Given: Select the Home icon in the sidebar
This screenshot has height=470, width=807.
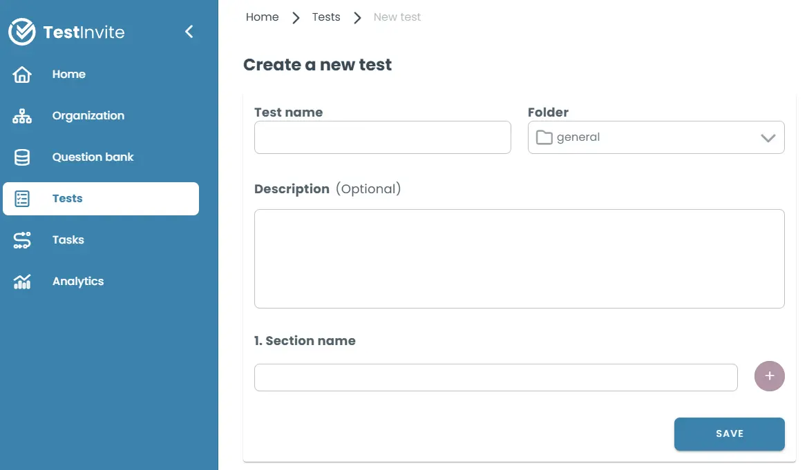Looking at the screenshot, I should point(23,74).
